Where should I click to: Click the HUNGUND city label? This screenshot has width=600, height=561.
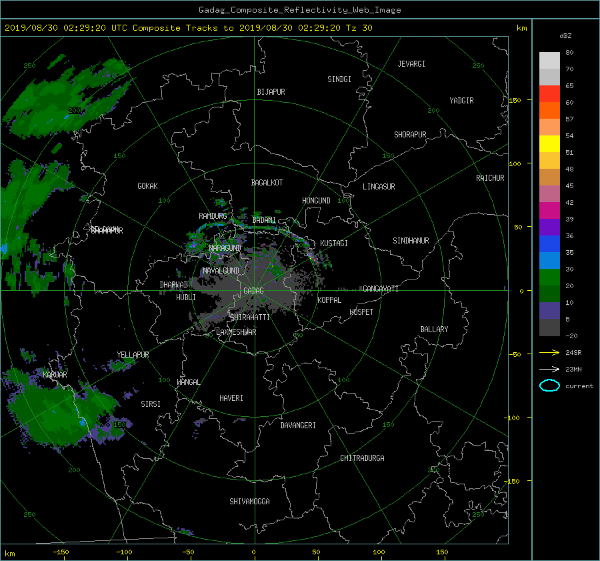pyautogui.click(x=316, y=201)
